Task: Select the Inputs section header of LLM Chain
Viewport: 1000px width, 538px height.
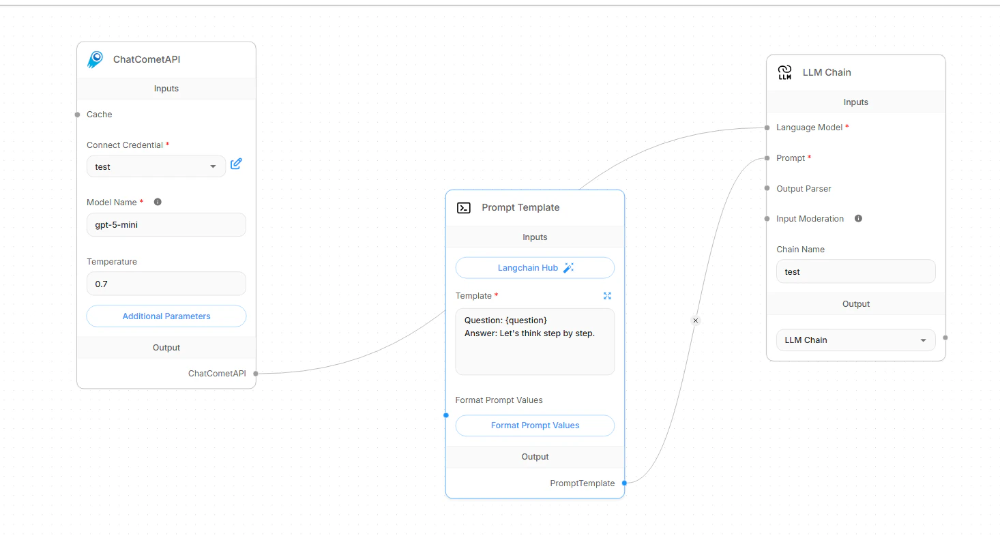Action: pos(855,102)
